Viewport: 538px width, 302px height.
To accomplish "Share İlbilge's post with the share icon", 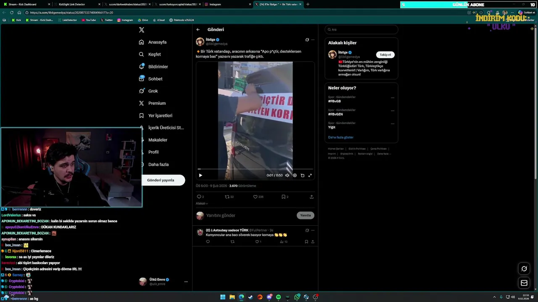I will point(311,197).
